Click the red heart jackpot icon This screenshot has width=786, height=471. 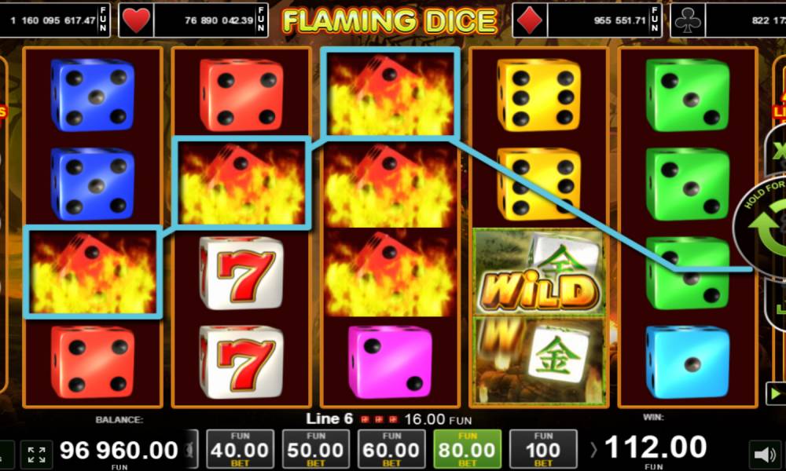click(136, 20)
